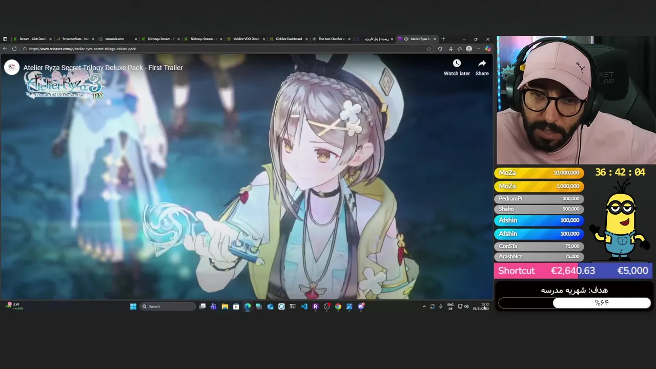Click the browser back arrow

click(x=5, y=49)
